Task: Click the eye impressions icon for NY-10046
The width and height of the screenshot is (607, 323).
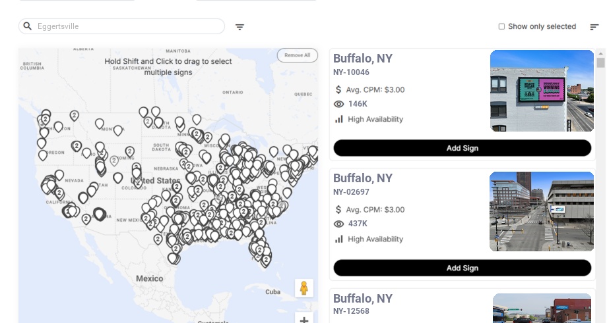Action: tap(339, 104)
